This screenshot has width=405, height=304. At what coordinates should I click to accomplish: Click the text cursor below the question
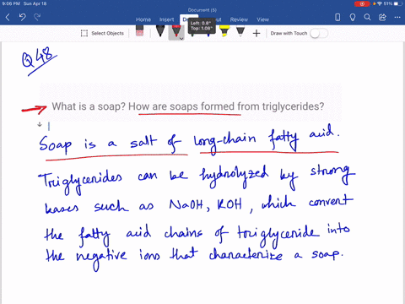(x=49, y=126)
